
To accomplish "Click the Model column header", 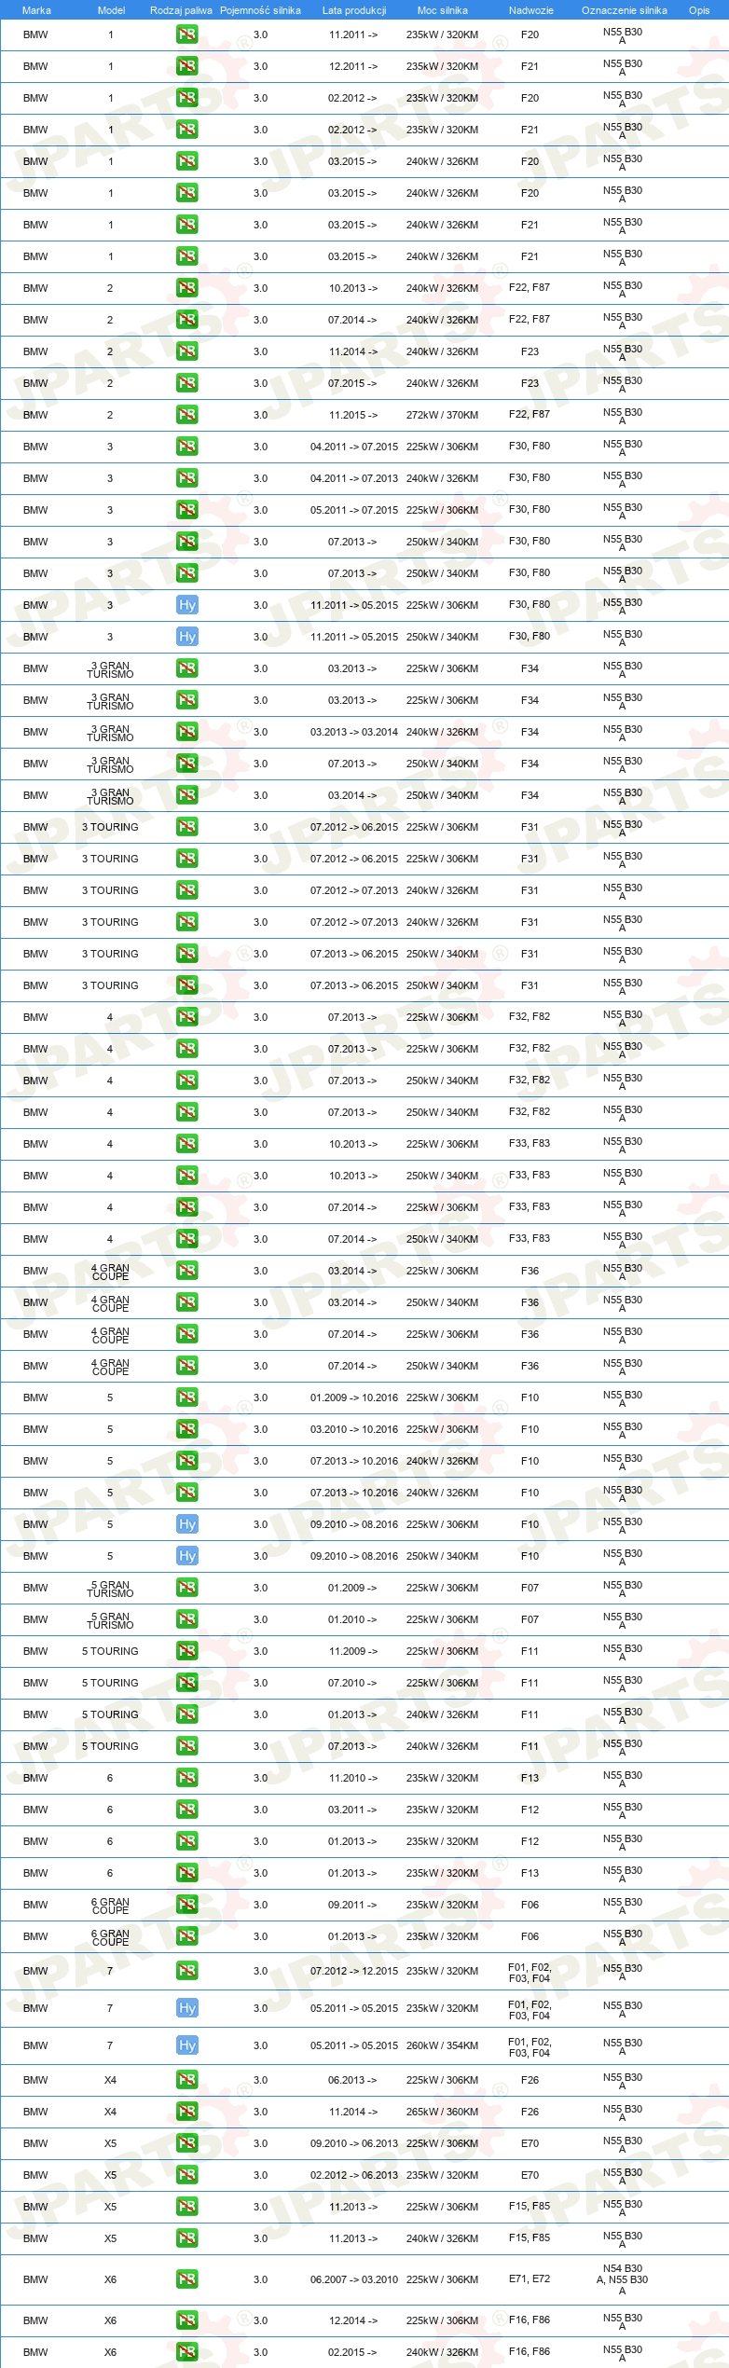I will pos(111,10).
